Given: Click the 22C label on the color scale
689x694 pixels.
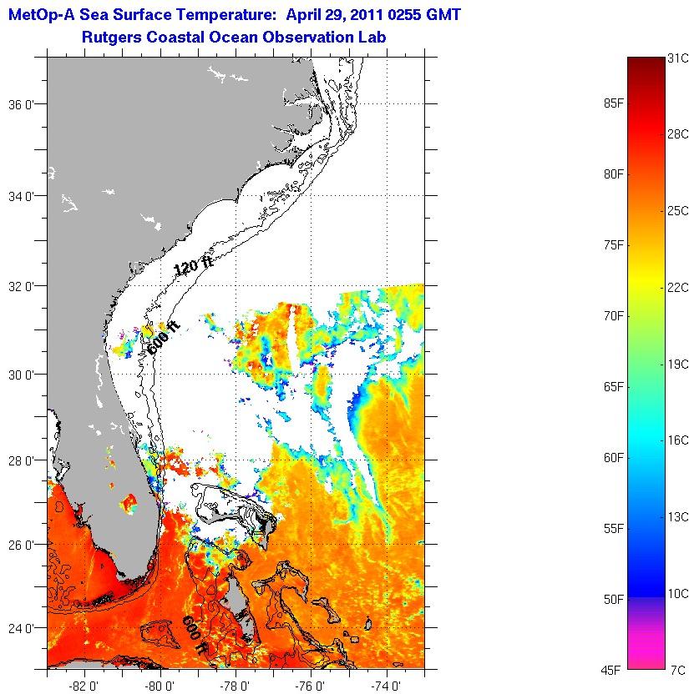Looking at the screenshot, I should click(x=677, y=287).
